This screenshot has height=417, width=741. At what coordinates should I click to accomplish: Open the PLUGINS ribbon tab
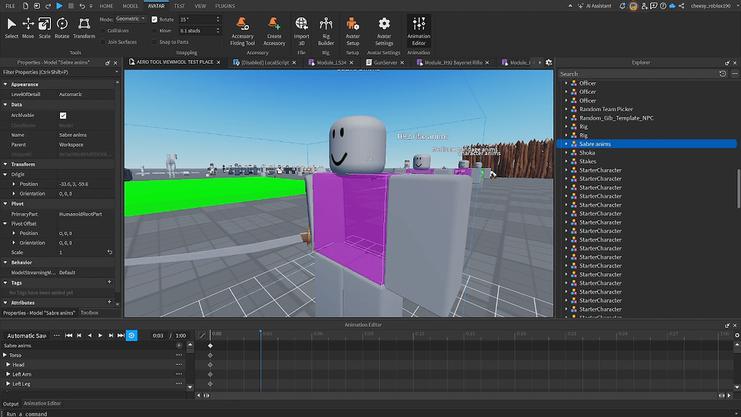[x=225, y=6]
